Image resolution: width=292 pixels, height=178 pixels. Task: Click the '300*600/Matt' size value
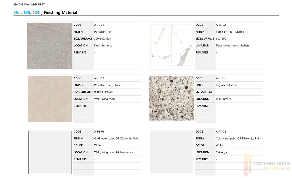click(103, 39)
